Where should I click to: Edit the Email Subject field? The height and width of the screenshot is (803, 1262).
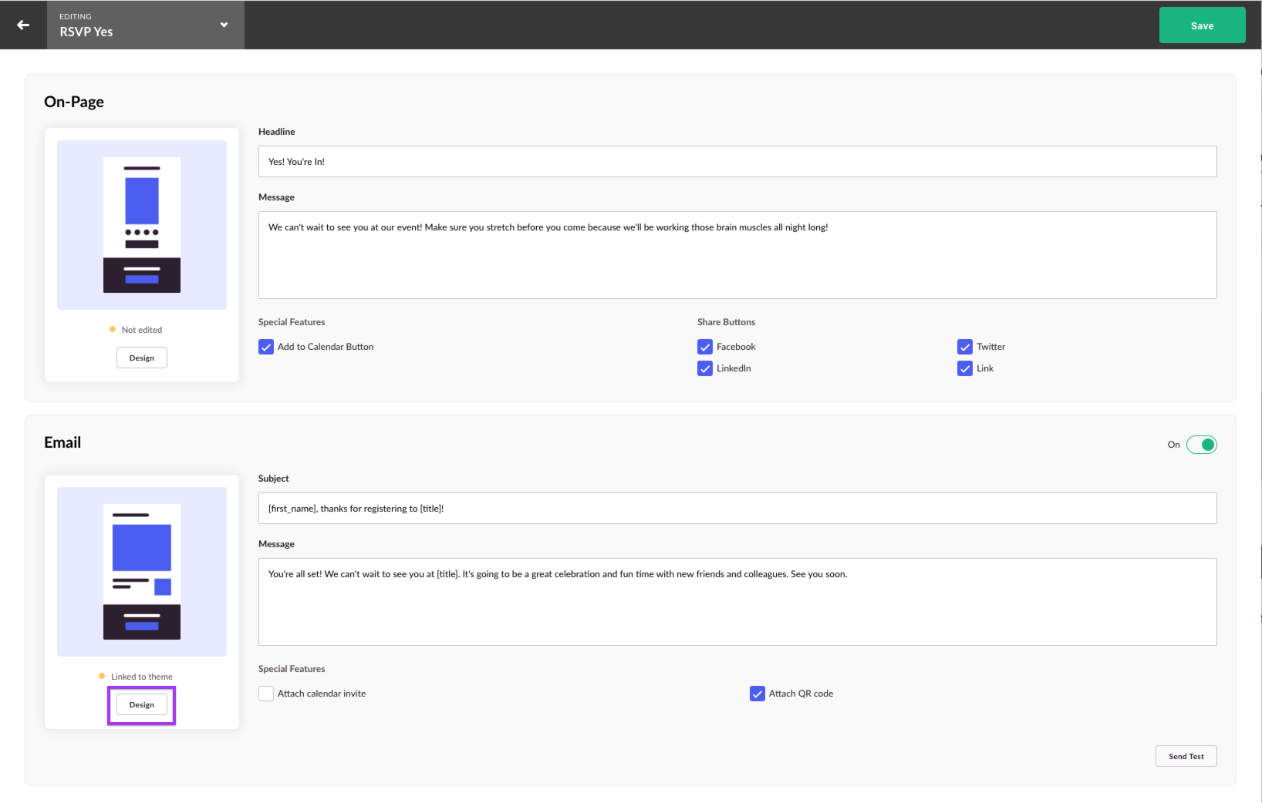tap(737, 509)
